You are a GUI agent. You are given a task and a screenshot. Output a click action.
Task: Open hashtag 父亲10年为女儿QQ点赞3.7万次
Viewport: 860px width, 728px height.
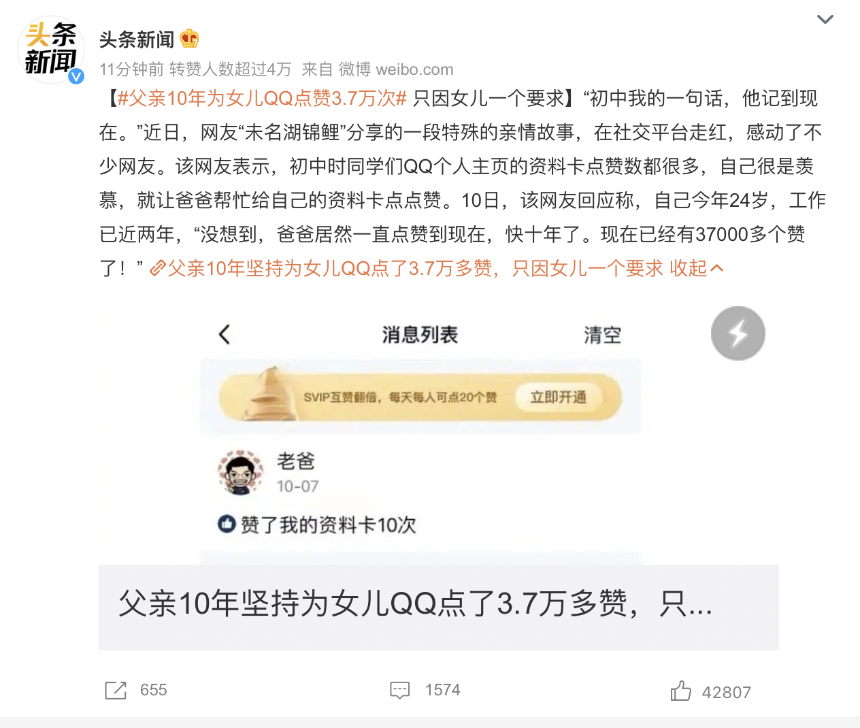coord(262,99)
